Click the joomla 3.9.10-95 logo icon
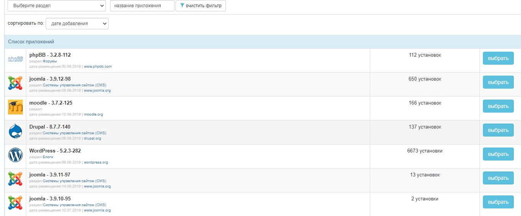 coord(15,203)
